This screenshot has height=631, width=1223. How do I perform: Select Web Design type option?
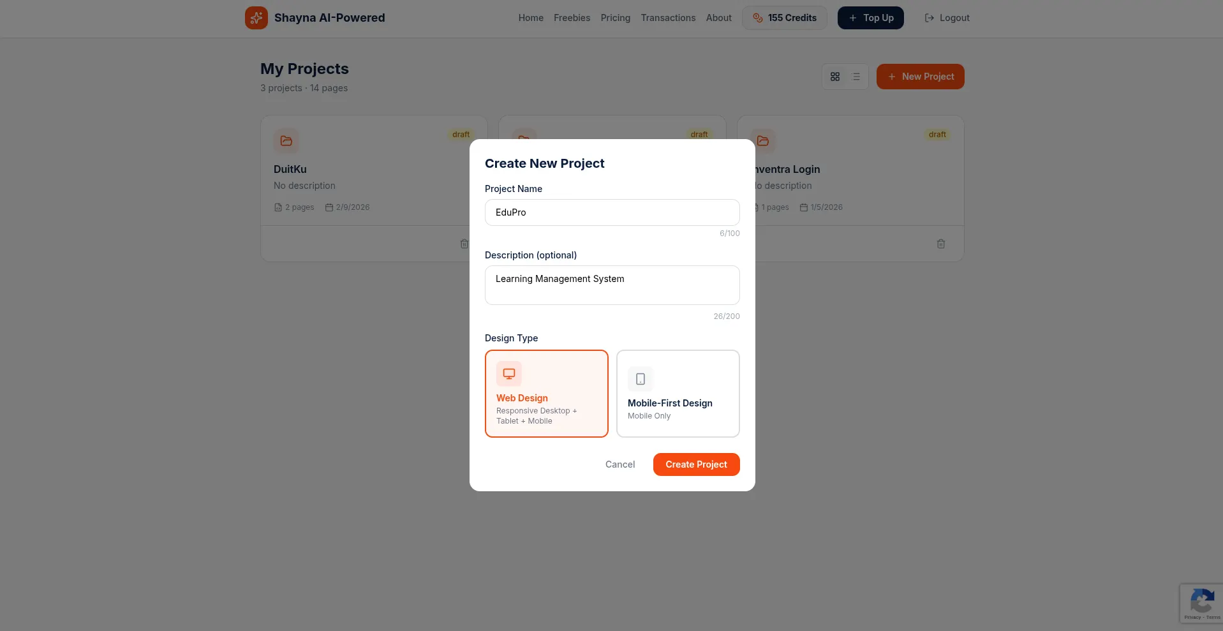tap(546, 393)
